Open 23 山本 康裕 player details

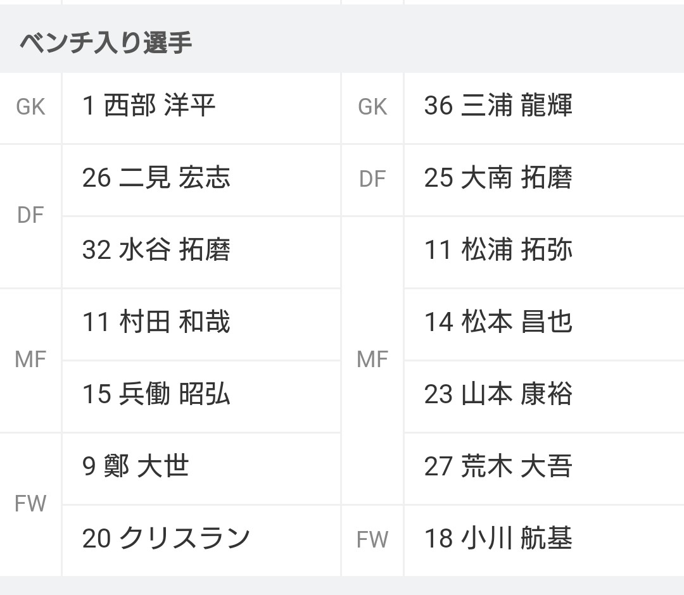pyautogui.click(x=498, y=394)
